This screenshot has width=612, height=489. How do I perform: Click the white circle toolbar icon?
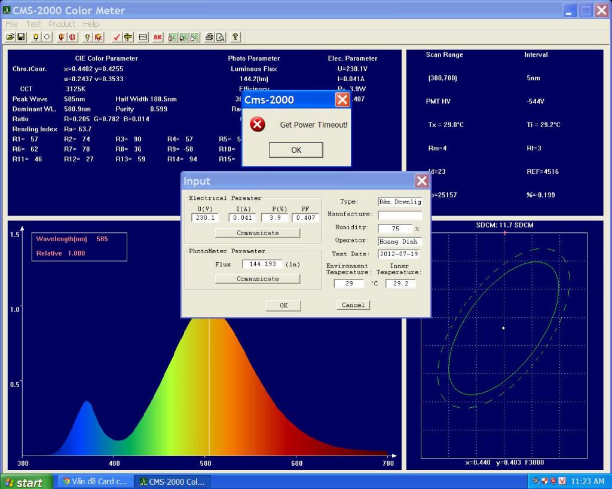47,37
